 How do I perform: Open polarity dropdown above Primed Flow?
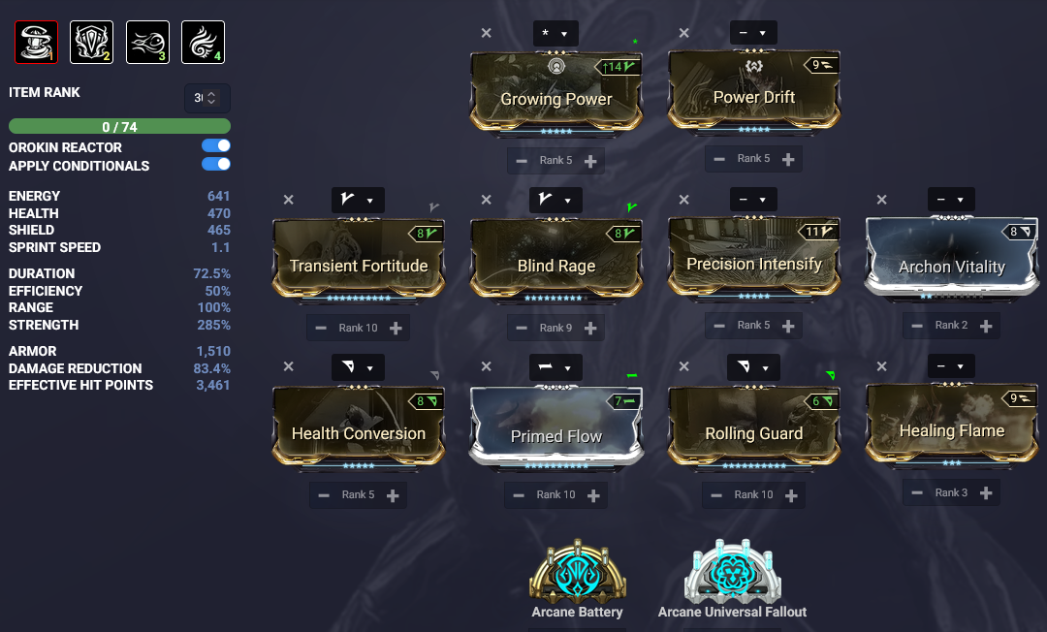[555, 367]
